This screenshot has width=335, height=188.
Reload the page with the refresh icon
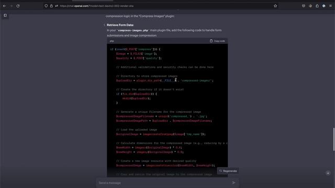click(x=18, y=6)
